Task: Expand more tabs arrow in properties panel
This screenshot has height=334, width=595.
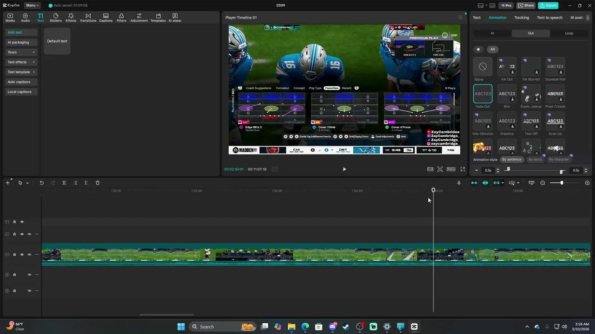Action: pyautogui.click(x=588, y=18)
